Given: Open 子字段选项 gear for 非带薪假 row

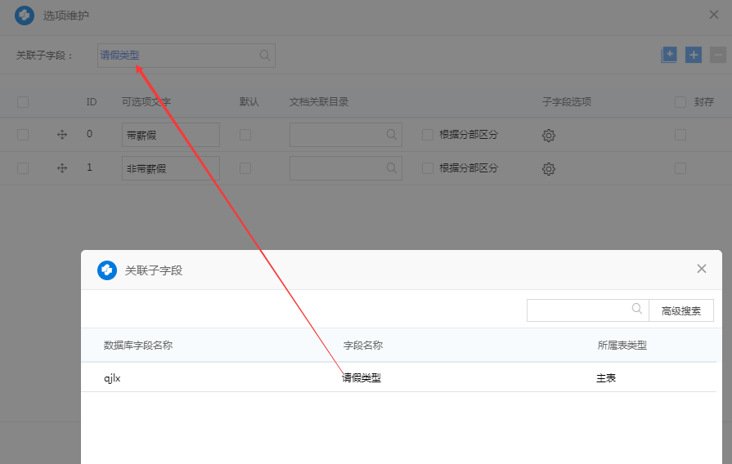Looking at the screenshot, I should [549, 169].
